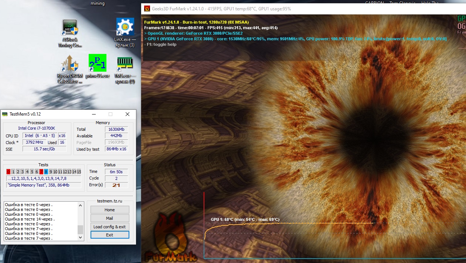
Task: Select the log line 'Ошибка в тесте 14 через'
Action: [30, 219]
